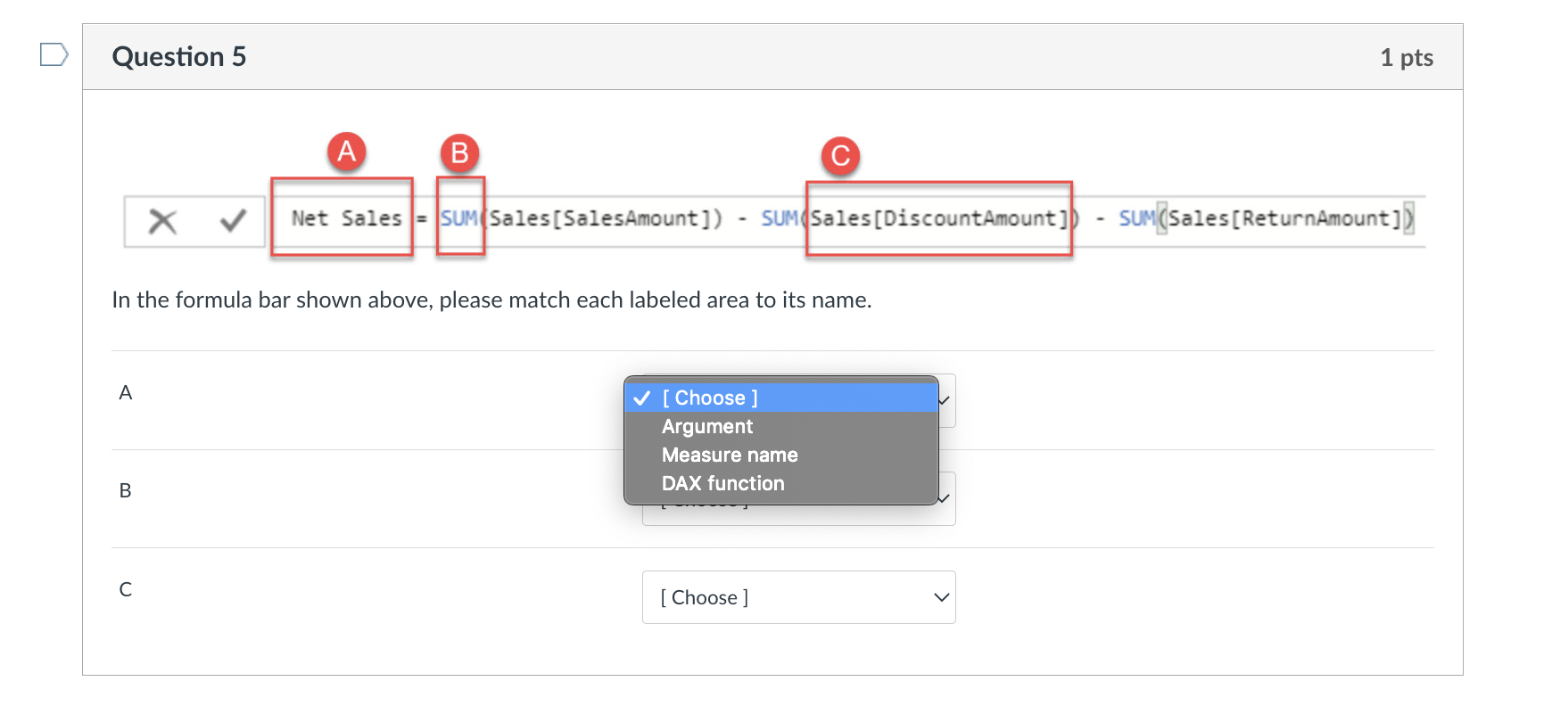Image resolution: width=1552 pixels, height=706 pixels.
Task: Choose 'Measure name' in the open dropdown
Action: (x=781, y=455)
